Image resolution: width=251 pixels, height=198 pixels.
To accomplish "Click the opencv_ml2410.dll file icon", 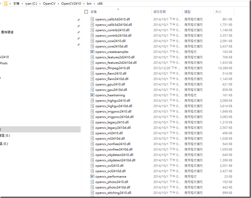I will click(x=92, y=133).
